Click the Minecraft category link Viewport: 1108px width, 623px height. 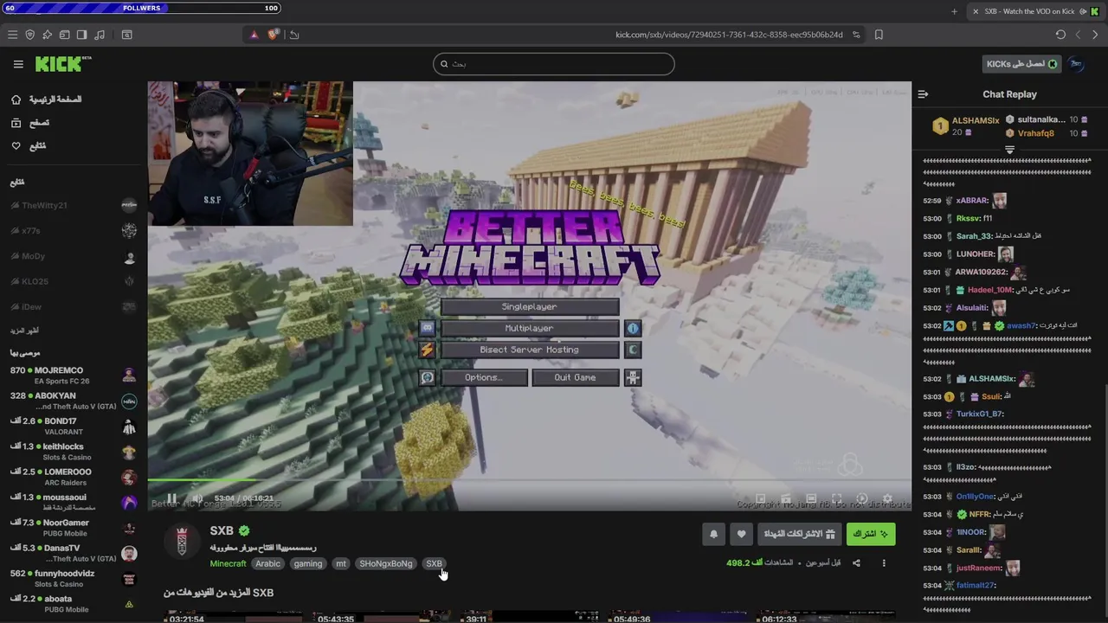pyautogui.click(x=228, y=563)
